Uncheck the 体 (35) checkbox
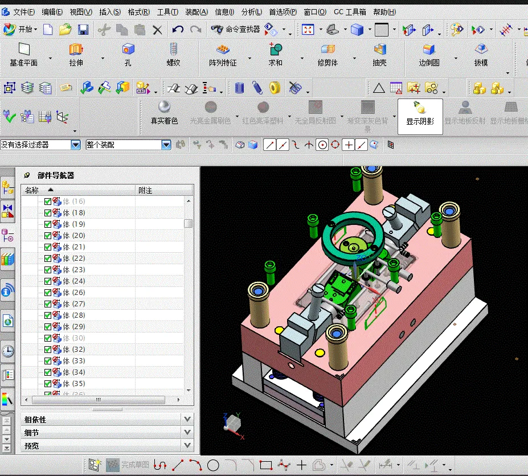The image size is (528, 476). (47, 383)
